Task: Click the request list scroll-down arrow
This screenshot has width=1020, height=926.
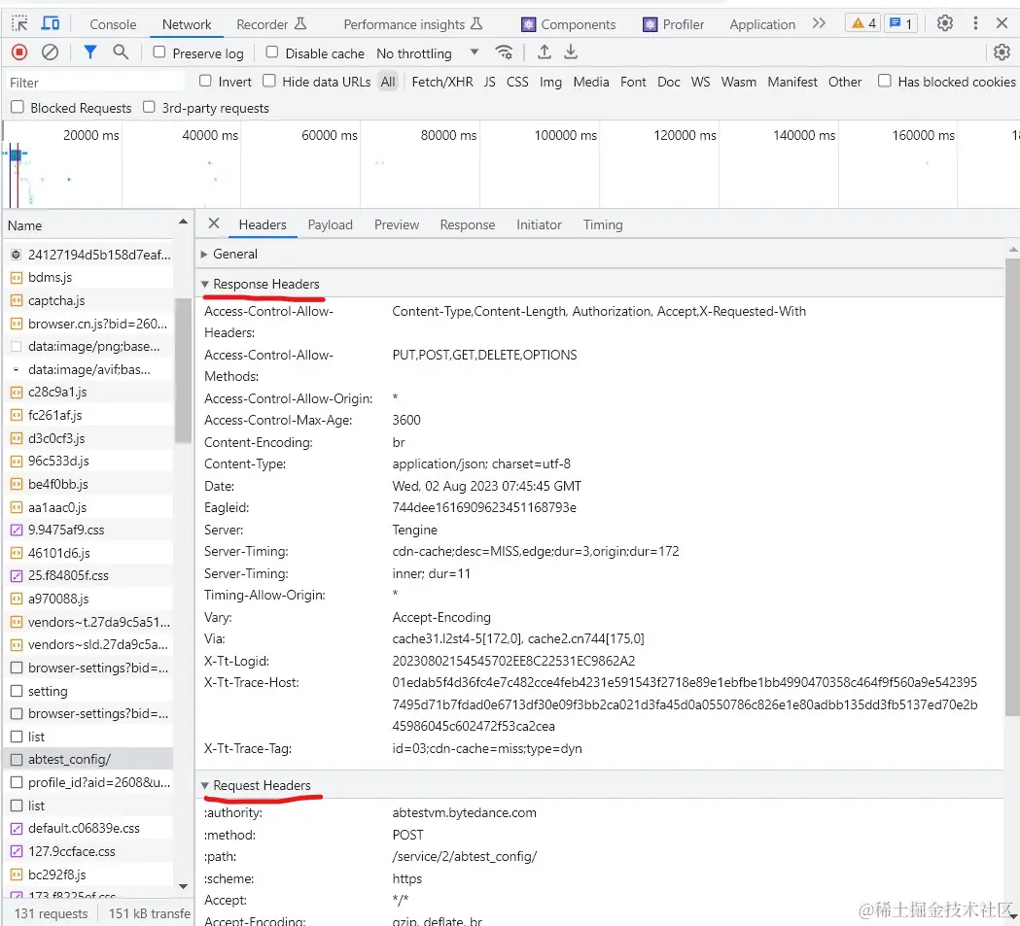Action: pyautogui.click(x=184, y=886)
